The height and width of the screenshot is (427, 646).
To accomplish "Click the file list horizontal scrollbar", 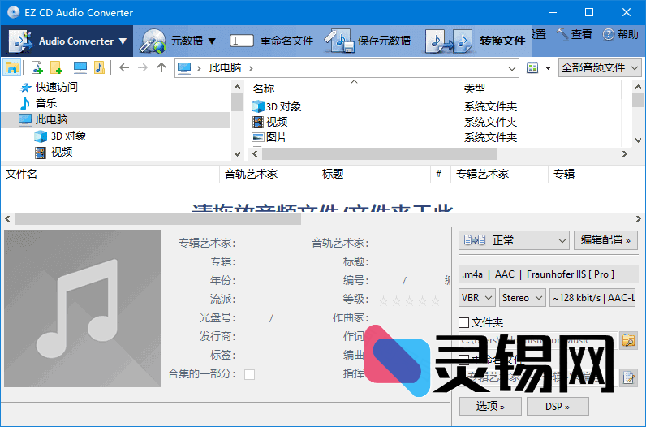I will coord(379,153).
